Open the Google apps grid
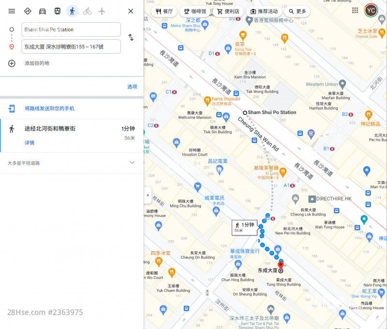 (x=355, y=10)
